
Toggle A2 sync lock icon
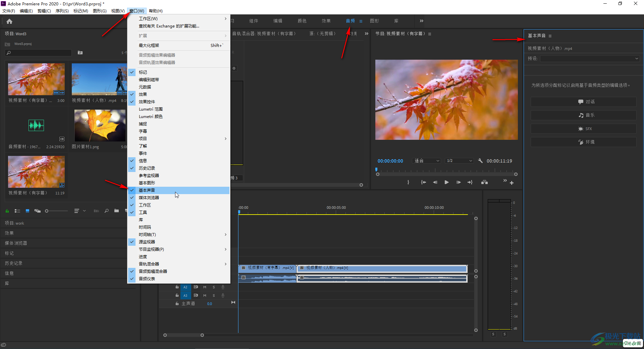point(196,287)
